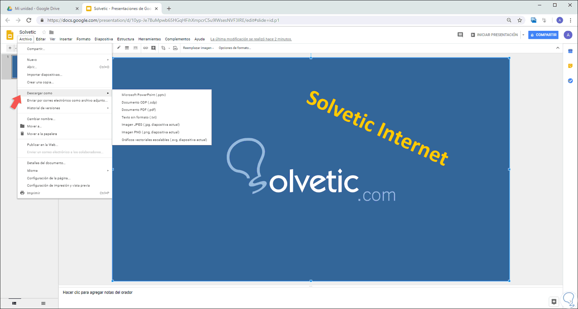Open the Herramientas menu
This screenshot has width=578, height=309.
point(150,39)
